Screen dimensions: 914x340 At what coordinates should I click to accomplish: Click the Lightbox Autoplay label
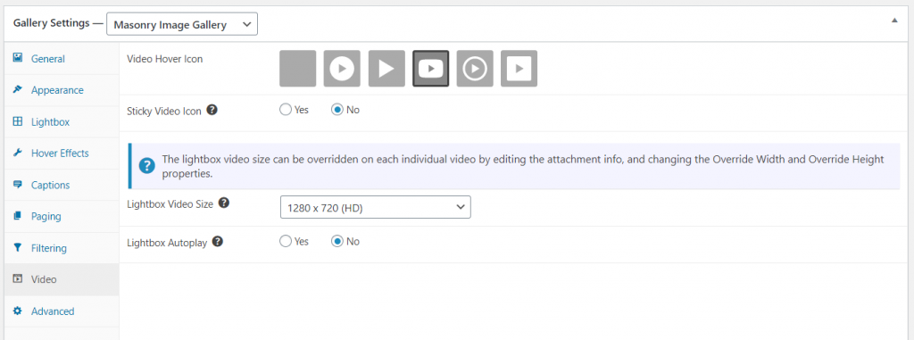[x=167, y=242]
